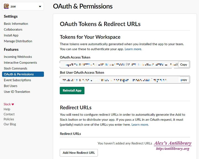Select Manage Distribution
The width and height of the screenshot is (199, 159).
pyautogui.click(x=18, y=41)
